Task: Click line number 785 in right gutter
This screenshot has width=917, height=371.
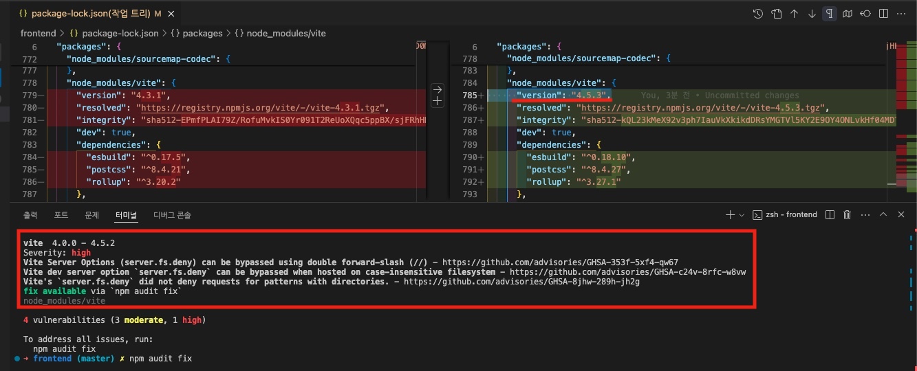Action: 470,95
